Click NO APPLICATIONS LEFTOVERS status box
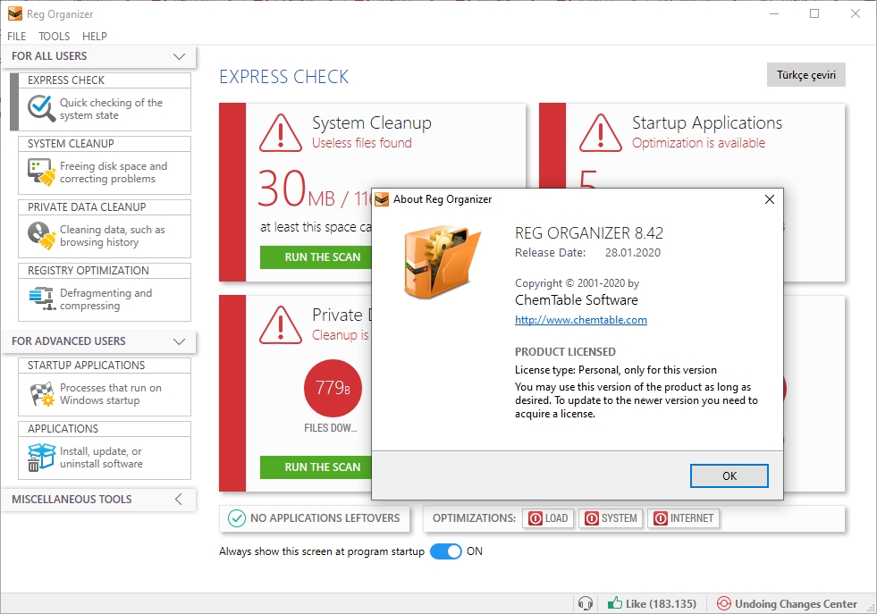The image size is (877, 614). pyautogui.click(x=315, y=518)
